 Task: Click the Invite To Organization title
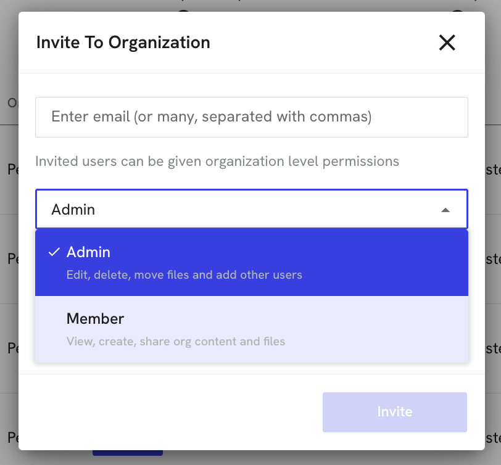[123, 43]
